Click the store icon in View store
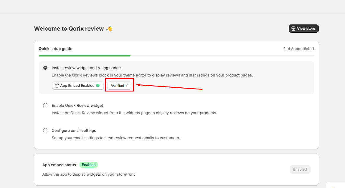This screenshot has height=188, width=345. (293, 29)
